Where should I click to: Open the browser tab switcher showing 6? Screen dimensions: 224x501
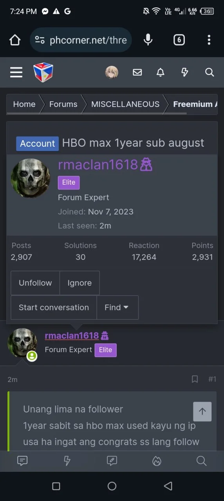tap(179, 40)
